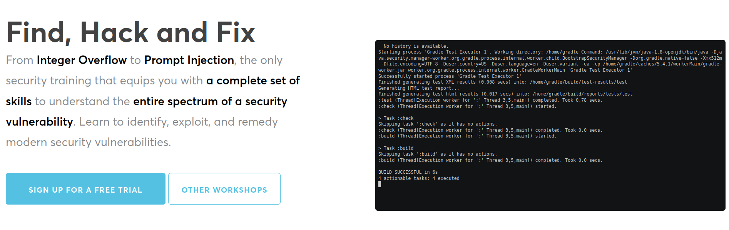Image resolution: width=729 pixels, height=230 pixels.
Task: Click the "Successfully started process" terminal line
Action: (450, 76)
